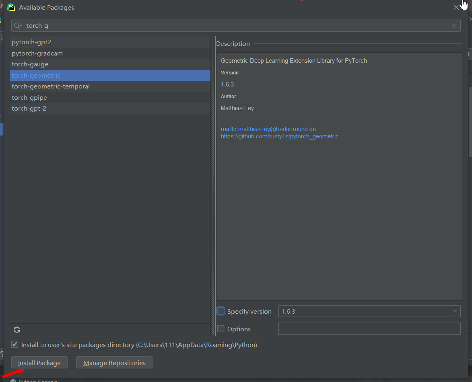The width and height of the screenshot is (472, 382).
Task: Close the Available Packages dialog
Action: pyautogui.click(x=456, y=7)
